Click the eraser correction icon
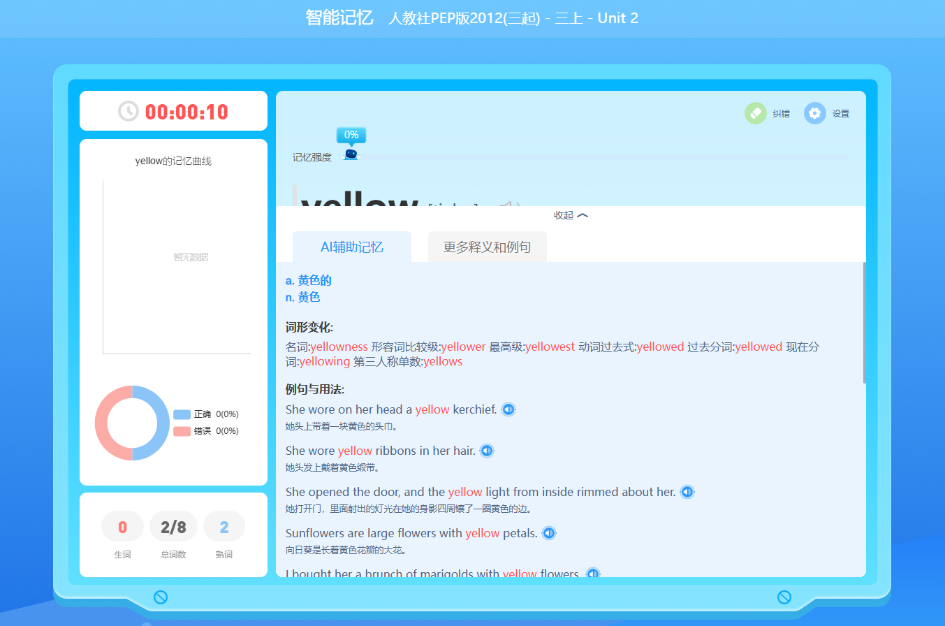 [756, 113]
